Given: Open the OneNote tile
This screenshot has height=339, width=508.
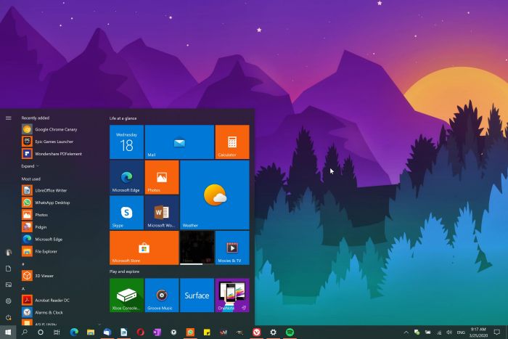Looking at the screenshot, I should tap(232, 295).
